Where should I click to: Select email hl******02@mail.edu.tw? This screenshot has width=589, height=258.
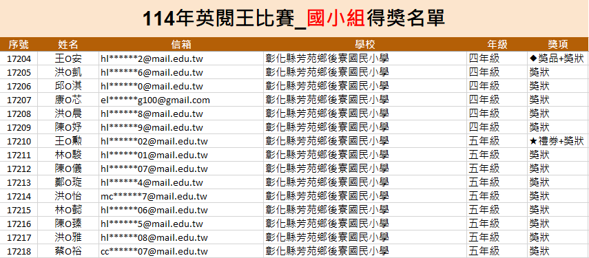click(154, 141)
